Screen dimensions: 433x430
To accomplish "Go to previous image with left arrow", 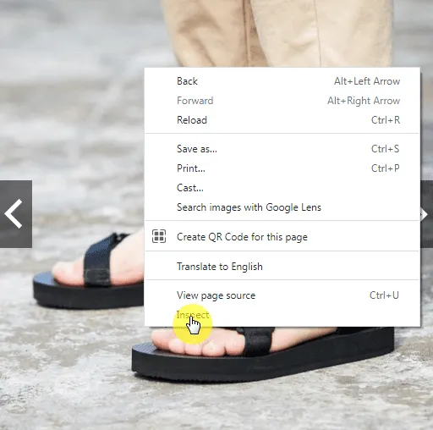I will point(16,214).
